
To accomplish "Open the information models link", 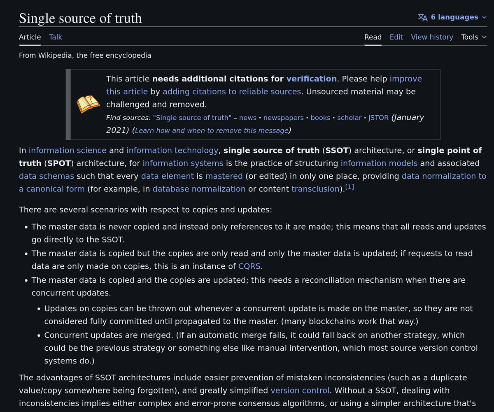I will (x=379, y=163).
